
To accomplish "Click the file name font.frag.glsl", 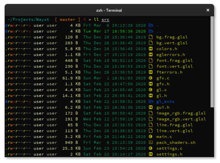I will [x=175, y=61].
